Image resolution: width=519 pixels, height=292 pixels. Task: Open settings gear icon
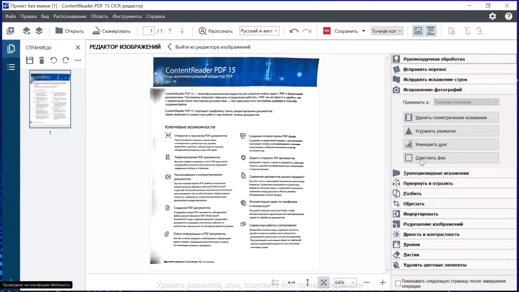pyautogui.click(x=492, y=16)
